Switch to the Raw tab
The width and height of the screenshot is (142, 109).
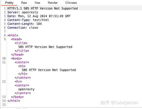click(24, 3)
